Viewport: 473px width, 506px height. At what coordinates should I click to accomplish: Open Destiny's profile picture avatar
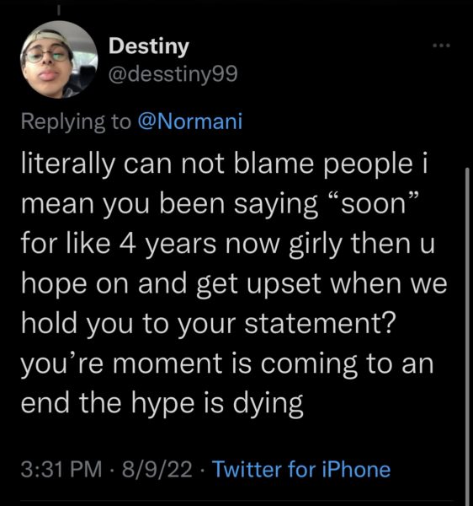pos(59,60)
